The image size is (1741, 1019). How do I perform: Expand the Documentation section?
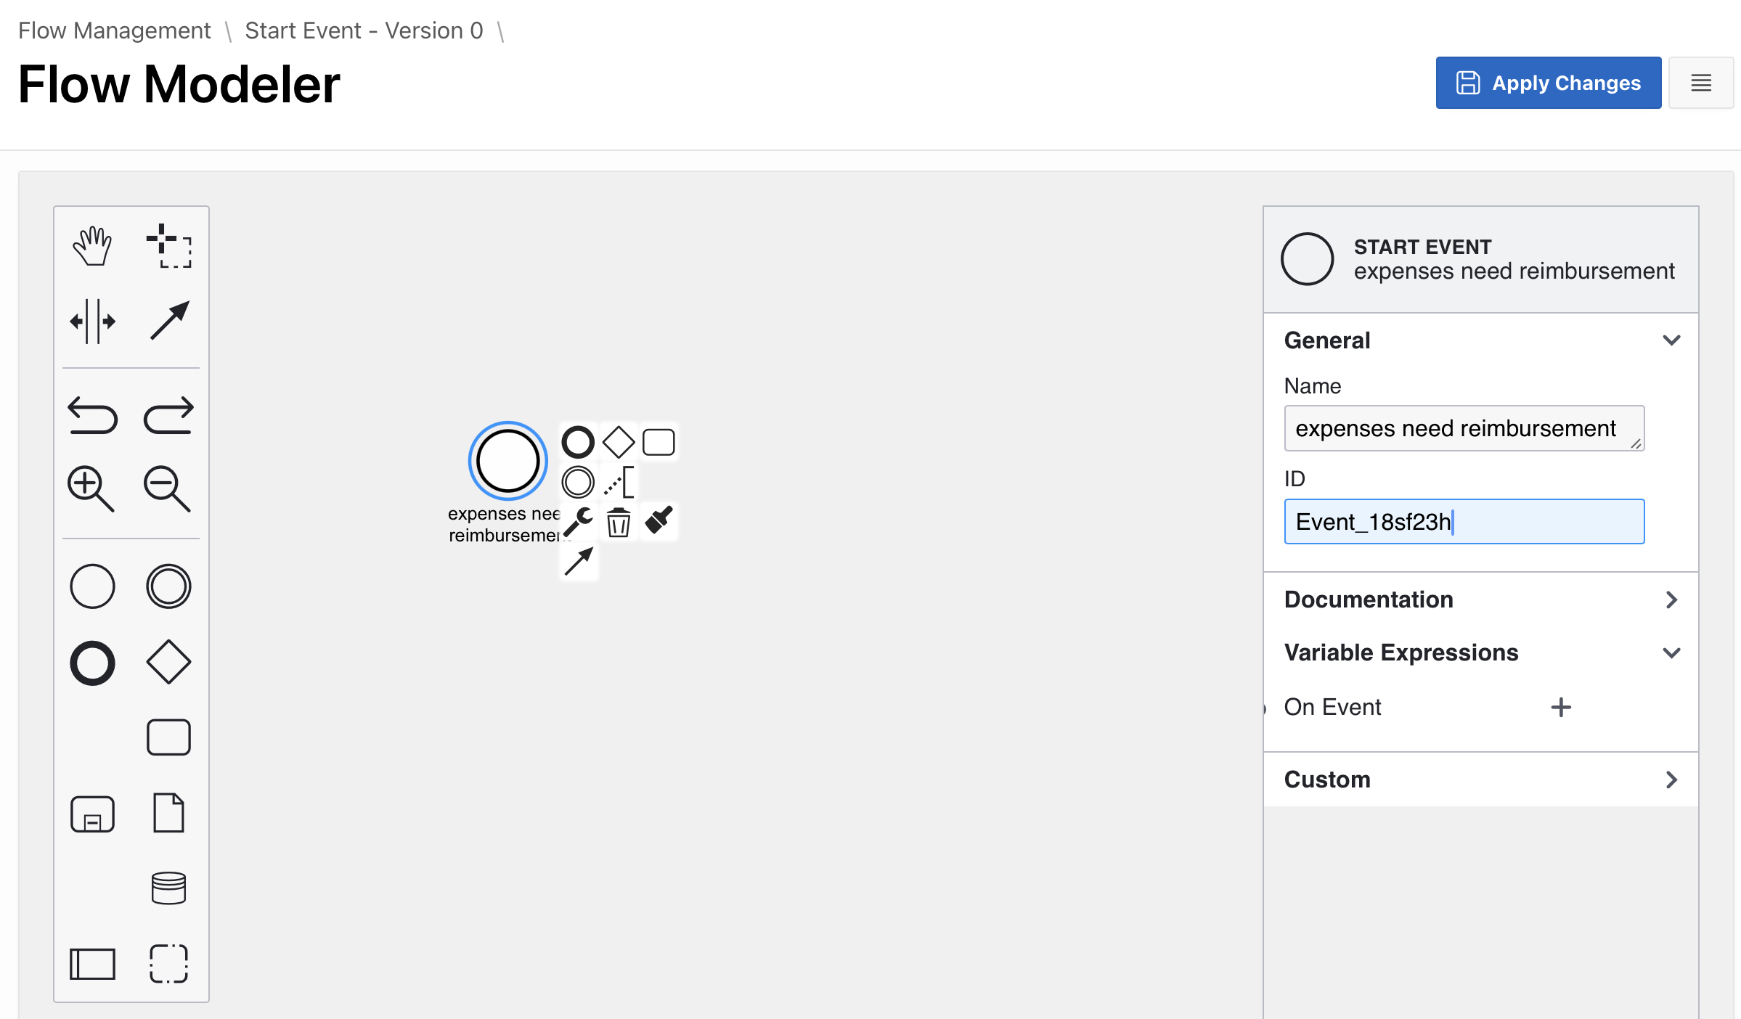pyautogui.click(x=1671, y=599)
